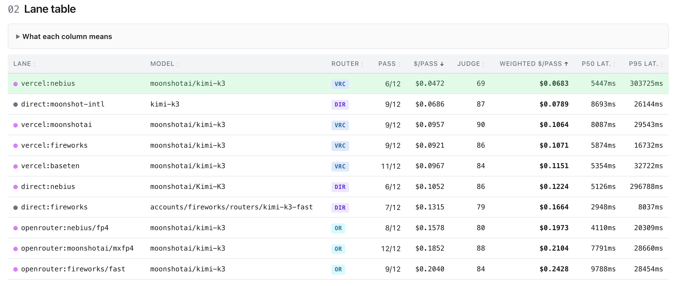
Task: Sort table by MODEL column header
Action: 164,64
